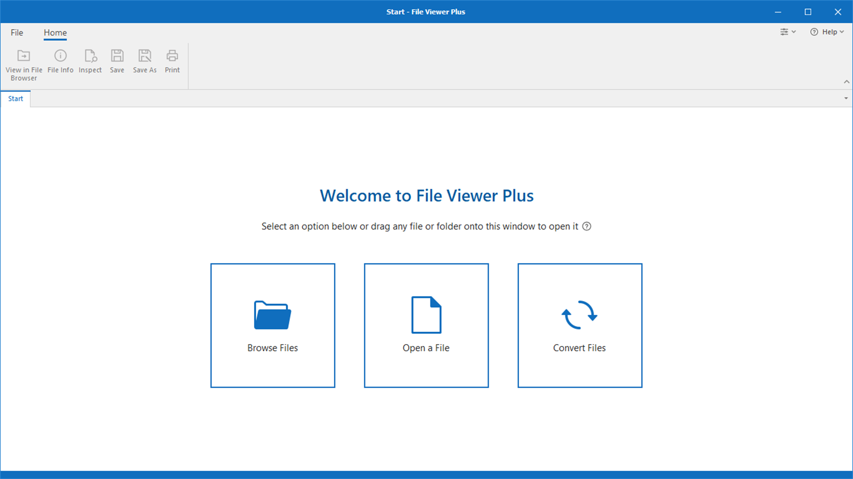Switch to the Home ribbon tab
Image resolution: width=853 pixels, height=479 pixels.
coord(55,32)
